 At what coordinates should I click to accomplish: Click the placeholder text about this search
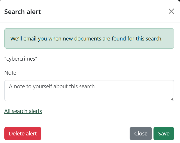coord(52,86)
